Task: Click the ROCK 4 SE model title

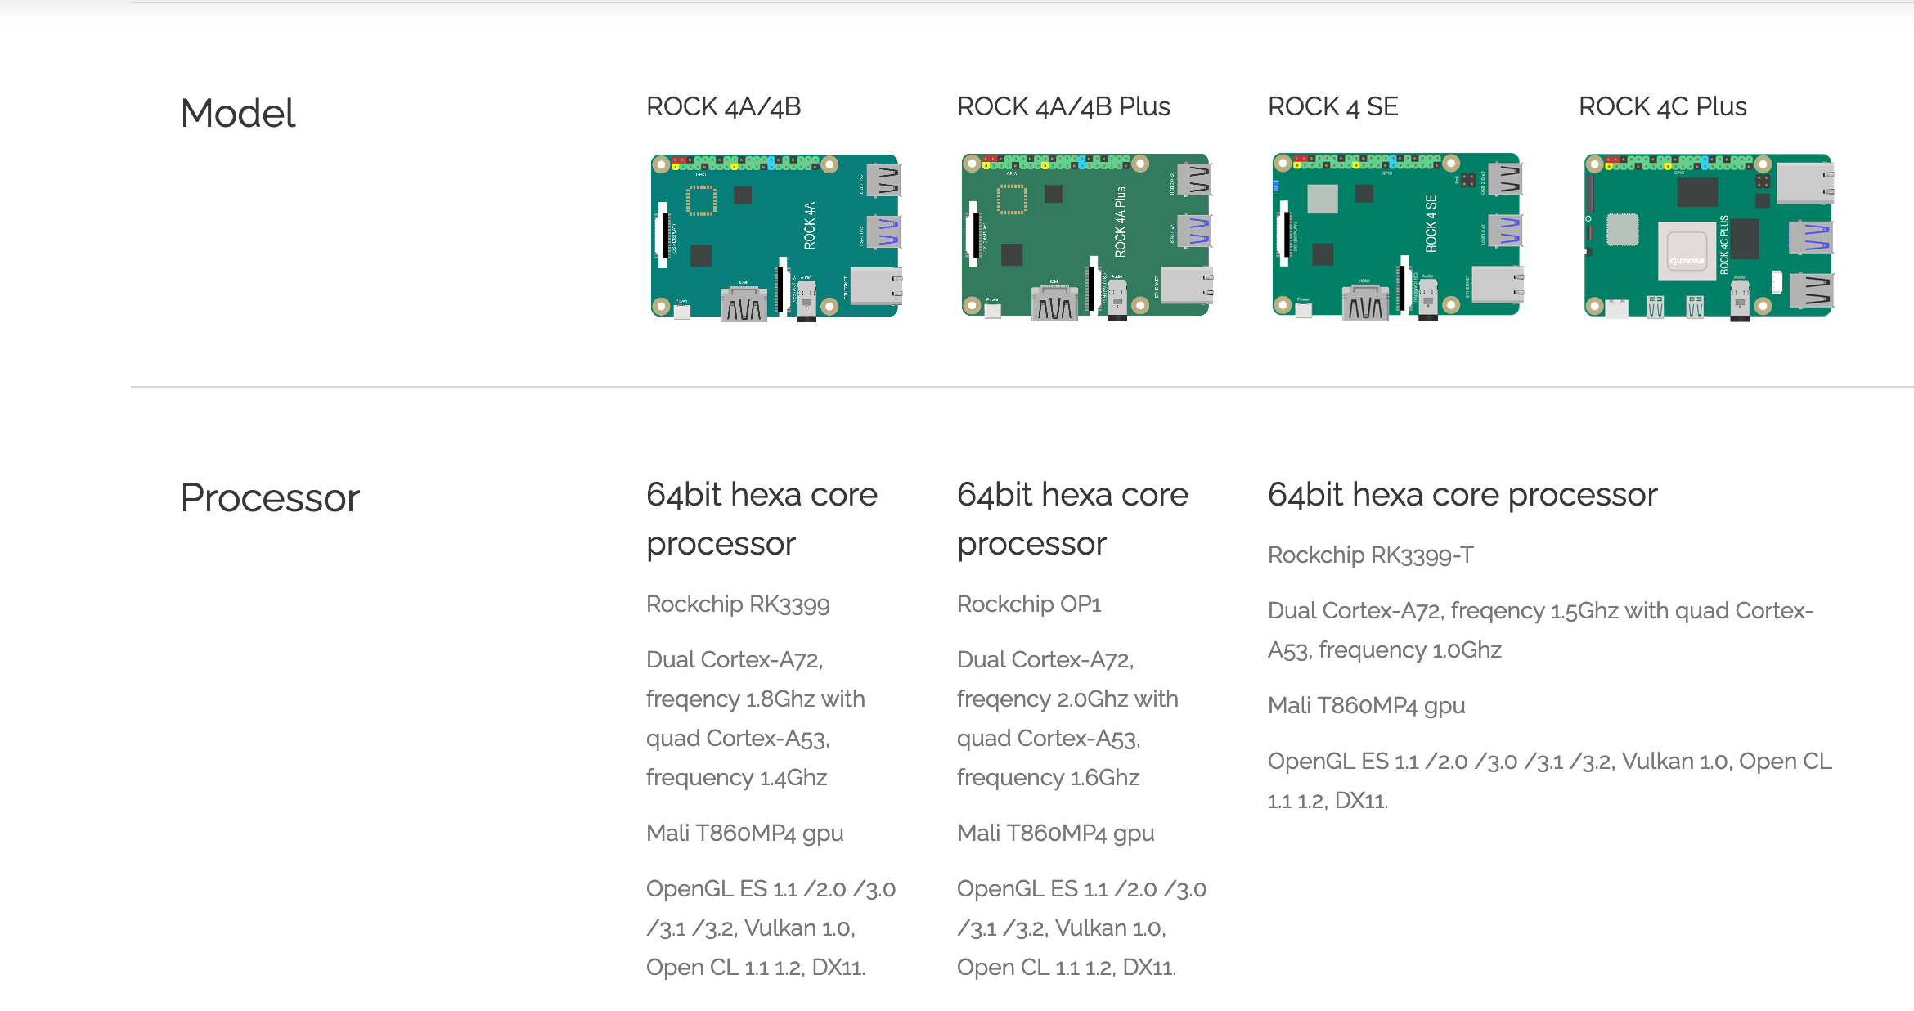Action: click(1332, 106)
